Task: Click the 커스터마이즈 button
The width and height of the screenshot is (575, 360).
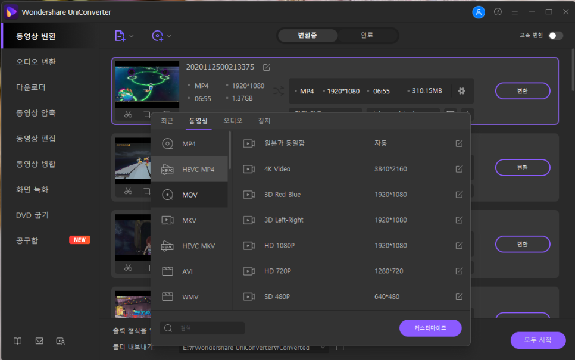Action: click(430, 328)
